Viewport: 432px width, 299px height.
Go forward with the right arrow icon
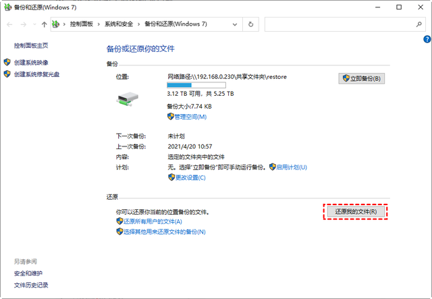click(x=24, y=24)
